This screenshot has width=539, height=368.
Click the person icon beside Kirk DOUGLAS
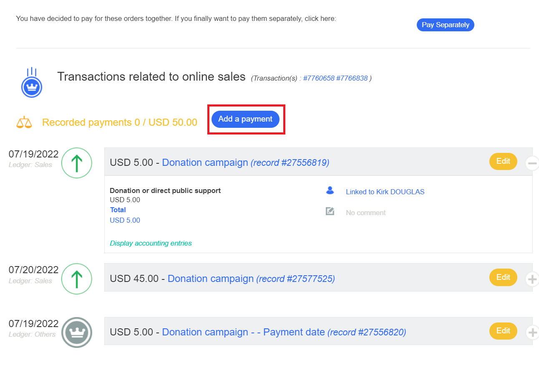pyautogui.click(x=330, y=191)
